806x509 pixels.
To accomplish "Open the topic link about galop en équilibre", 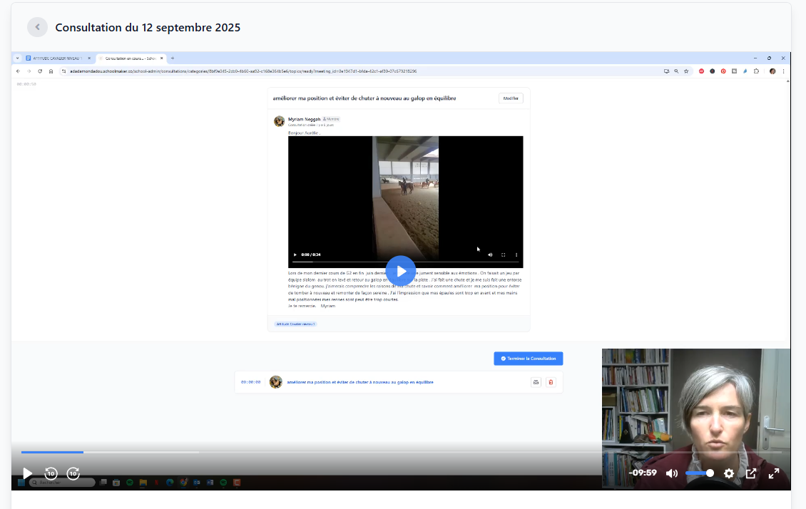I will pyautogui.click(x=360, y=382).
